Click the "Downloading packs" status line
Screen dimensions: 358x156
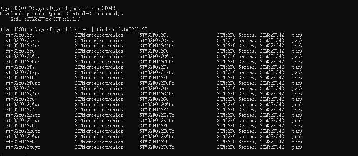tap(62, 14)
